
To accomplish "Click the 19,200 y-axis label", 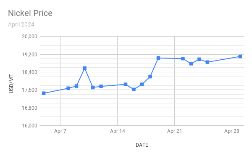I will [x=29, y=55].
